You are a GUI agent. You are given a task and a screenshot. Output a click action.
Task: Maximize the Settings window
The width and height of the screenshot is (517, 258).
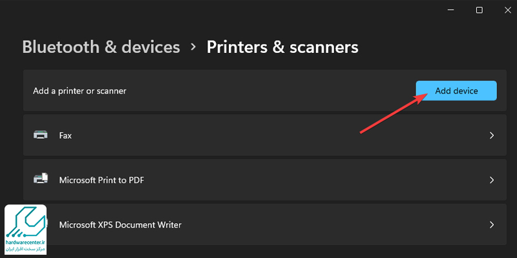click(x=479, y=10)
